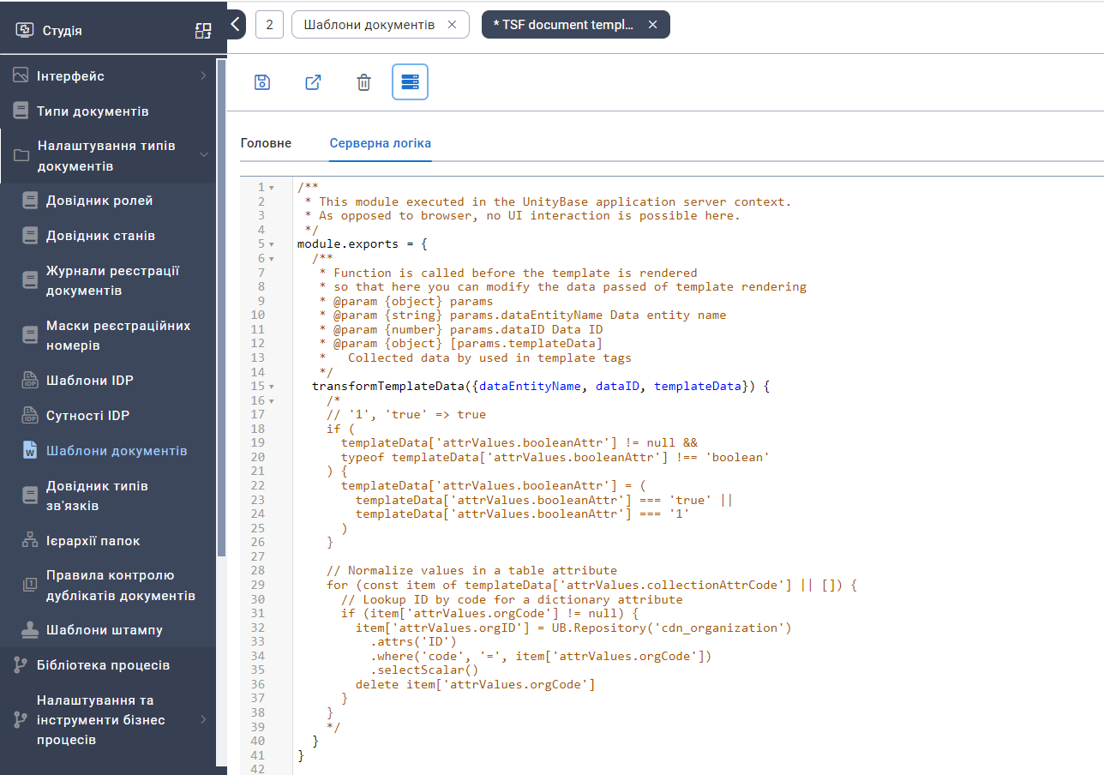This screenshot has height=775, width=1104.
Task: Click the Шаблони штампу stamp icon
Action: pos(30,630)
